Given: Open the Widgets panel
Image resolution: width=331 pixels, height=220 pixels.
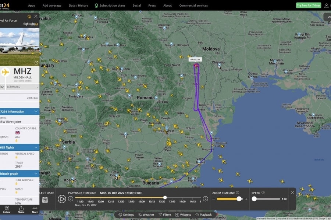Looking at the screenshot, I should (183, 215).
